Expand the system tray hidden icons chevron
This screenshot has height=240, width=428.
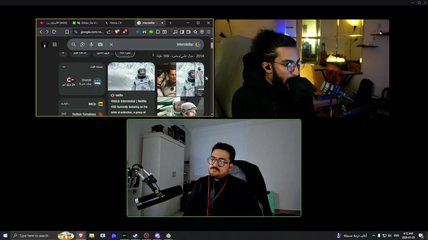tap(373, 236)
